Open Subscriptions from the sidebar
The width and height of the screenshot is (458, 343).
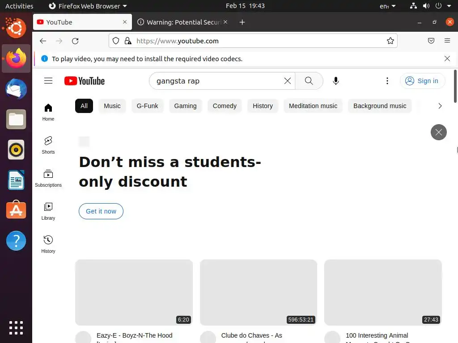(x=48, y=178)
